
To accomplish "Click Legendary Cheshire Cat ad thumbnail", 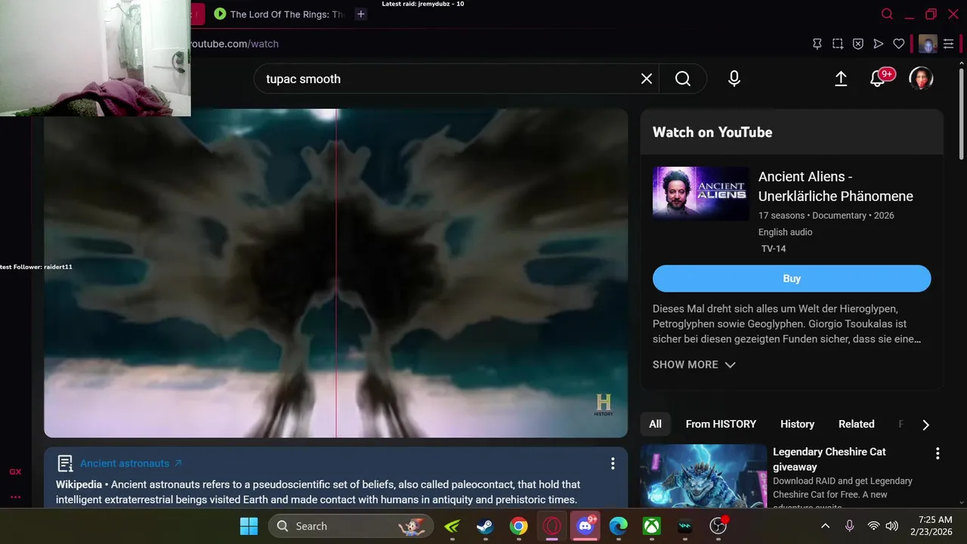I will click(703, 476).
